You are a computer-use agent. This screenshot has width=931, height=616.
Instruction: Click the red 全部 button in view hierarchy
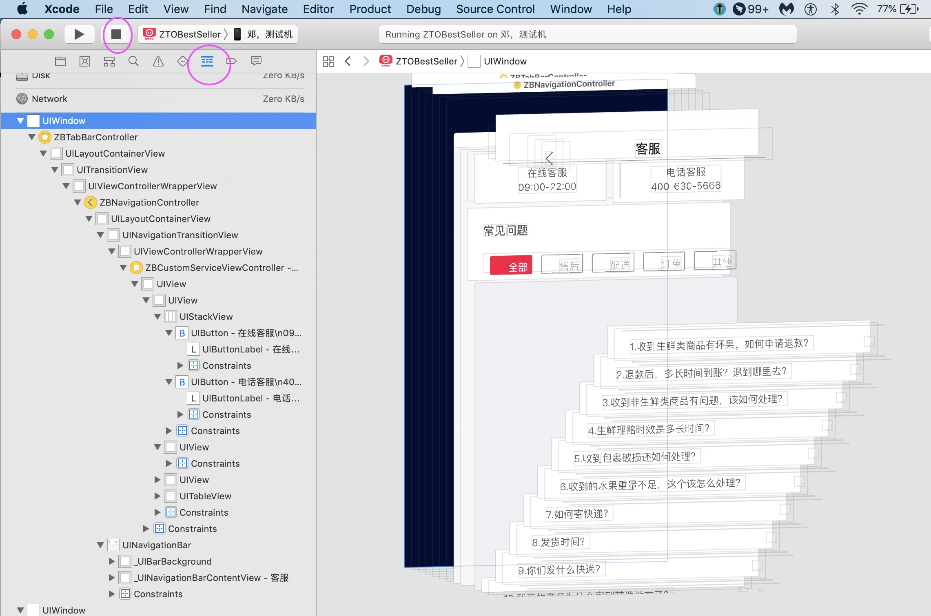(511, 266)
